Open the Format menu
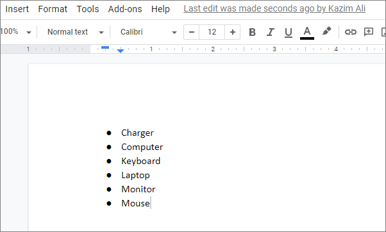 click(x=53, y=9)
